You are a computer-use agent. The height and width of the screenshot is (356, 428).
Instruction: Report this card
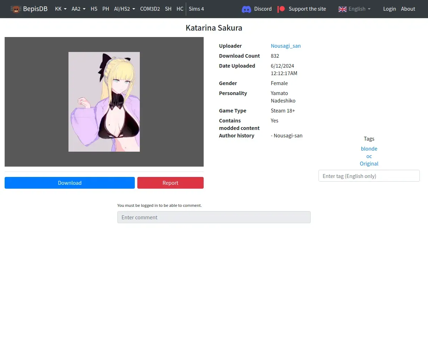pos(170,183)
